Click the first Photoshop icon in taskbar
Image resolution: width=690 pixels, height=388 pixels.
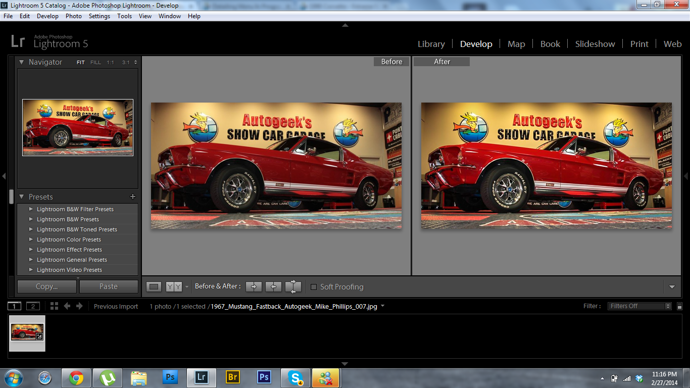[170, 377]
